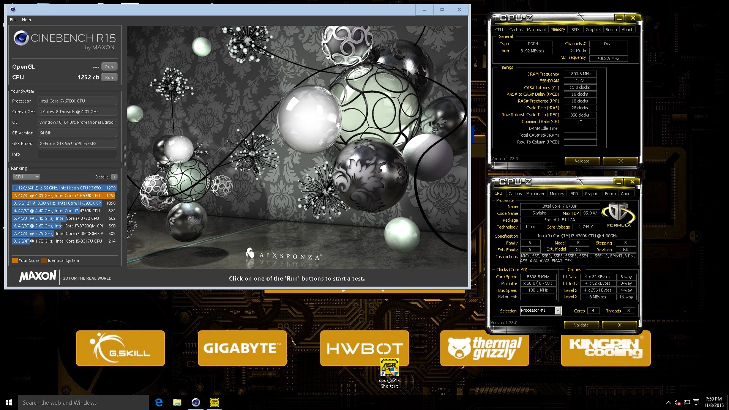Open the CPU ranking type dropdown
The height and width of the screenshot is (410, 729).
26,177
